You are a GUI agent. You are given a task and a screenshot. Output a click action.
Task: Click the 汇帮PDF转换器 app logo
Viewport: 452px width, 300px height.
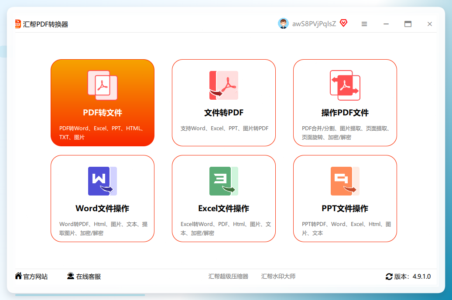click(18, 24)
